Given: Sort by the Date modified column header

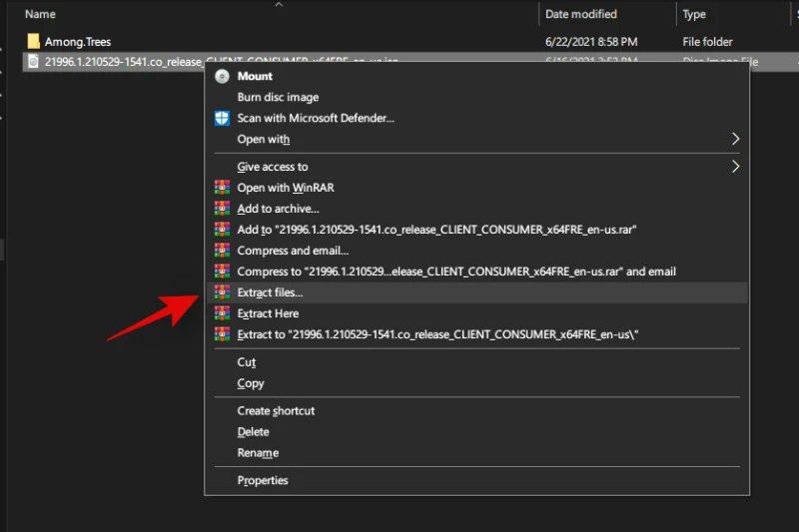Looking at the screenshot, I should coord(581,14).
